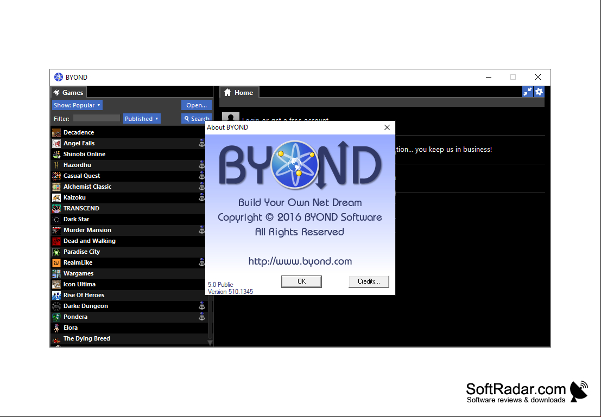601x417 pixels.
Task: Click into the Filter text field
Action: coord(97,118)
